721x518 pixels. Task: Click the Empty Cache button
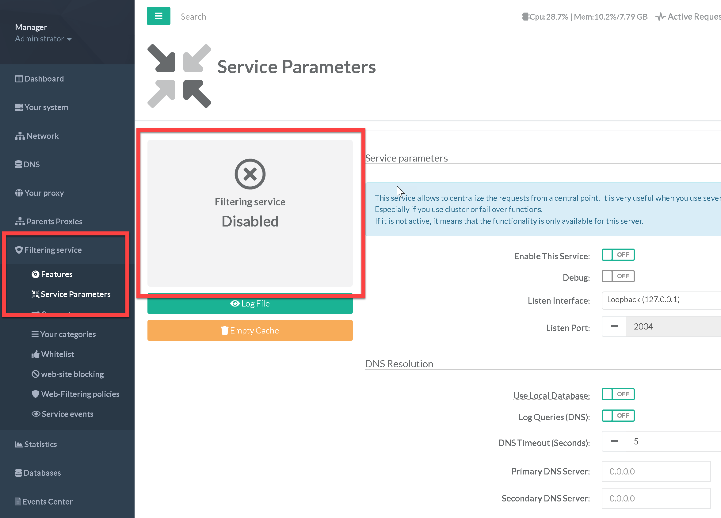click(x=250, y=330)
